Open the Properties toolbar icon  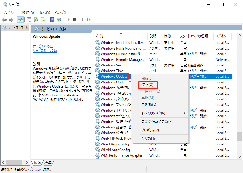29,20
